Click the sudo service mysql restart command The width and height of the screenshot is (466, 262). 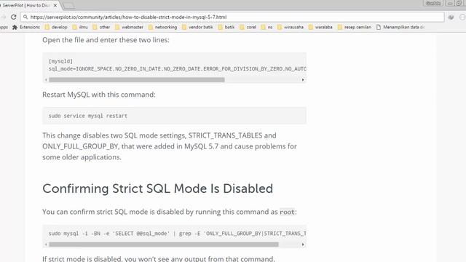point(88,116)
